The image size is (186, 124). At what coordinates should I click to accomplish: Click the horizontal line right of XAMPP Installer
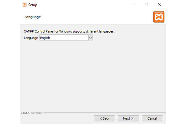(105, 113)
